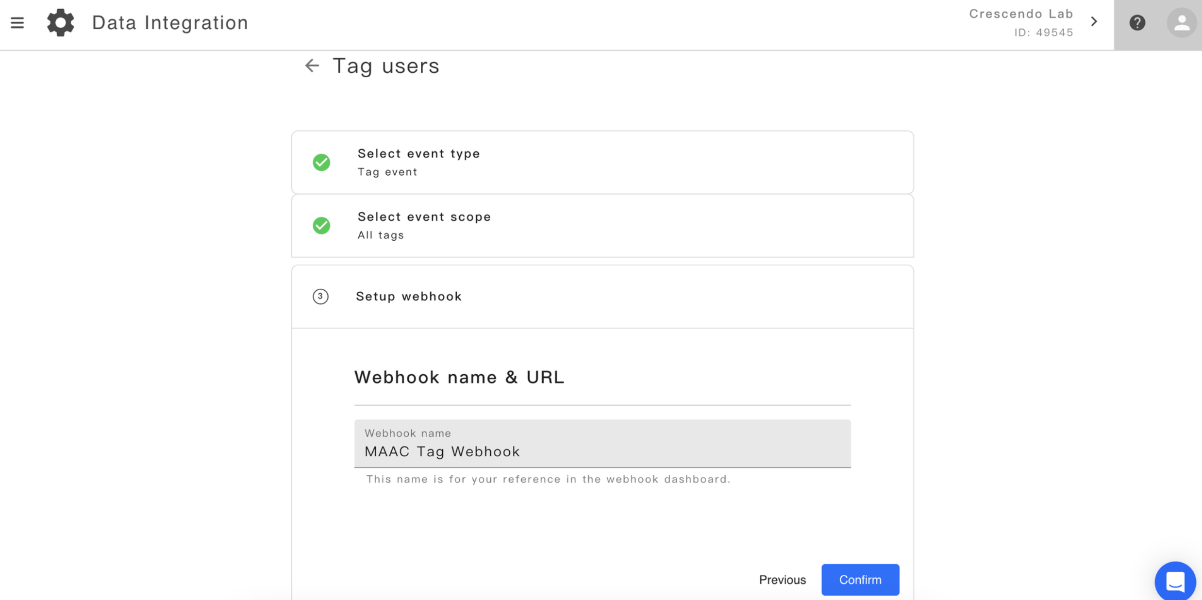Expand the Select event type step
The height and width of the screenshot is (600, 1202).
[602, 162]
